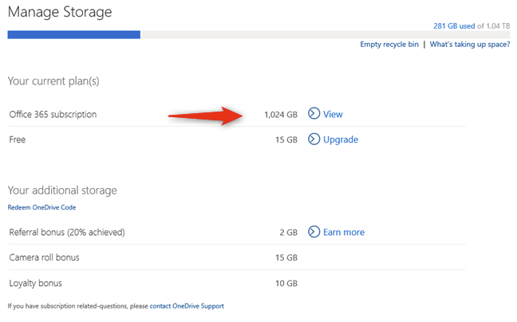Click the Upgrade link for Free plan
Viewport: 517px width, 322px height.
(341, 139)
